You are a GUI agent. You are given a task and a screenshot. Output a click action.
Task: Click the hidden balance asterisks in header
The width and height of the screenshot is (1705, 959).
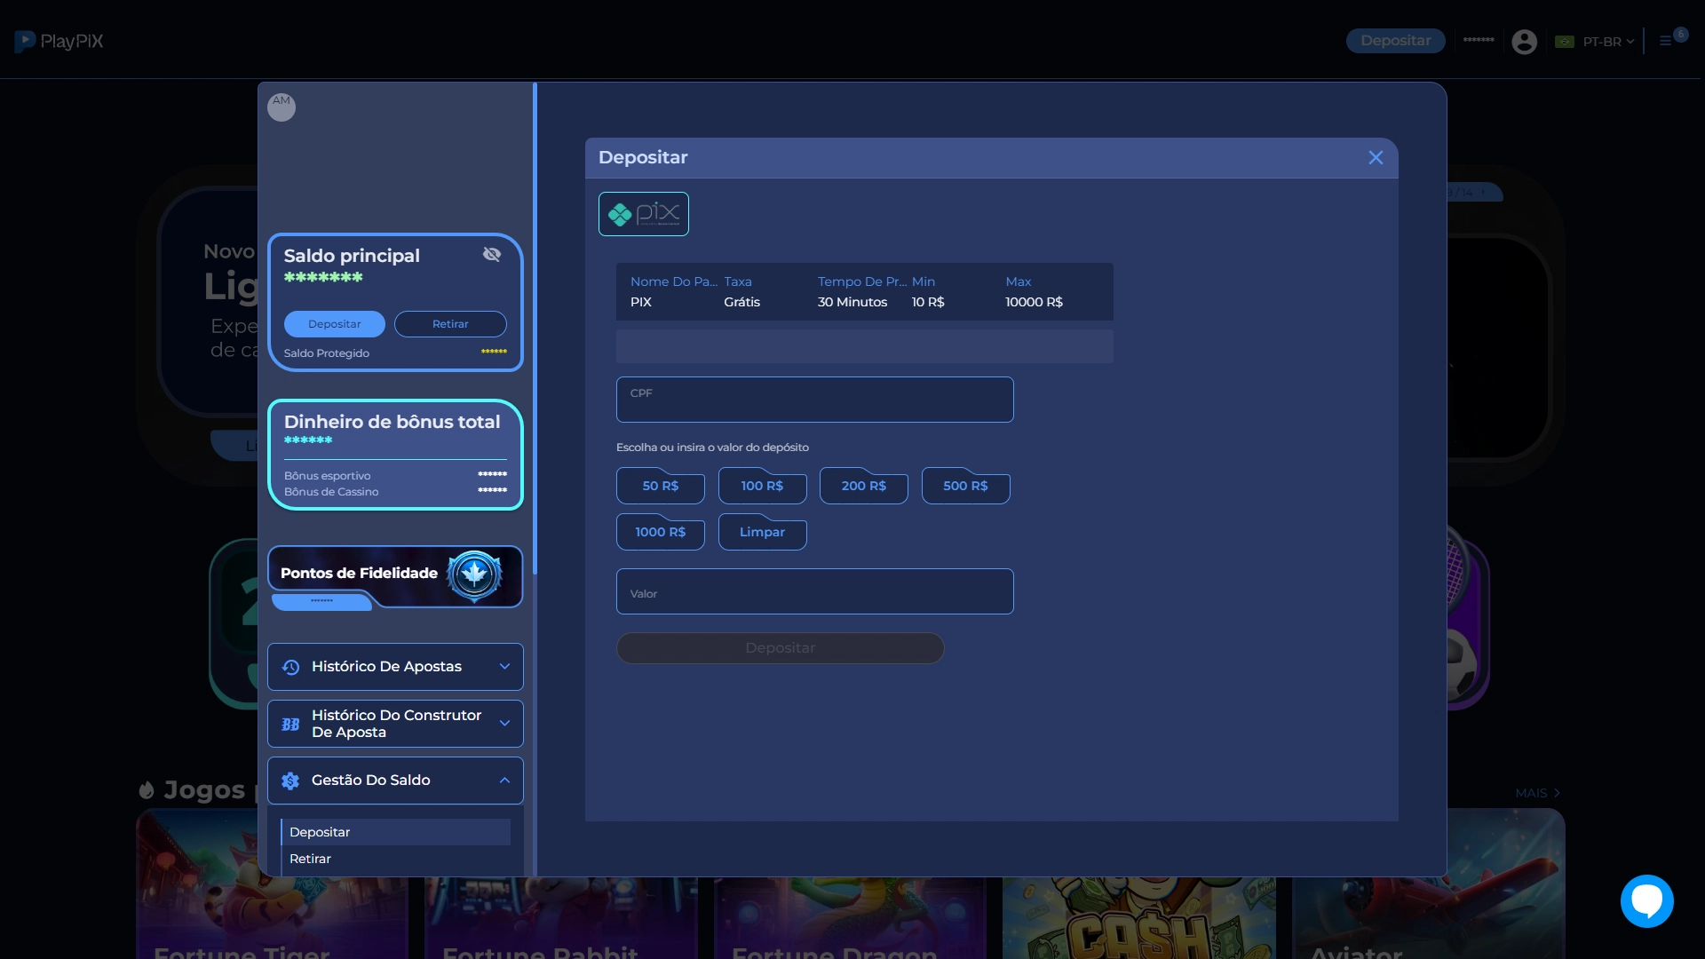[1479, 40]
